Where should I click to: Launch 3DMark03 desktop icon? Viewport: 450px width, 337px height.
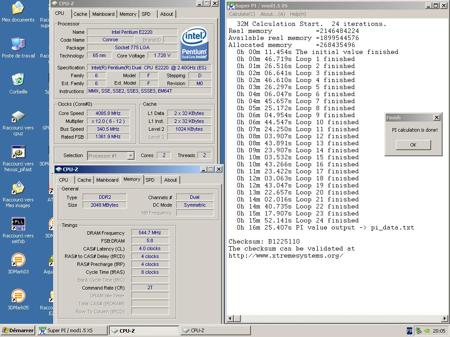click(18, 260)
